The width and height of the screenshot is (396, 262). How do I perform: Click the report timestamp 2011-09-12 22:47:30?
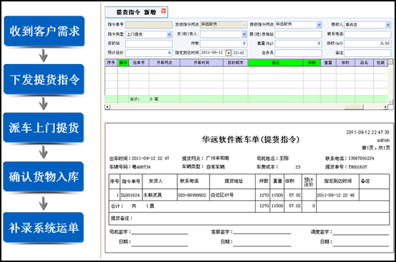pyautogui.click(x=368, y=132)
